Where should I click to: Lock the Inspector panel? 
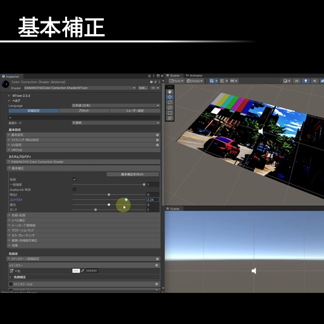coord(149,76)
